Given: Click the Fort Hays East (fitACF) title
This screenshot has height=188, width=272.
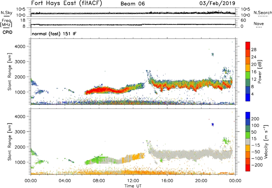Looking at the screenshot, I should pos(66,3).
